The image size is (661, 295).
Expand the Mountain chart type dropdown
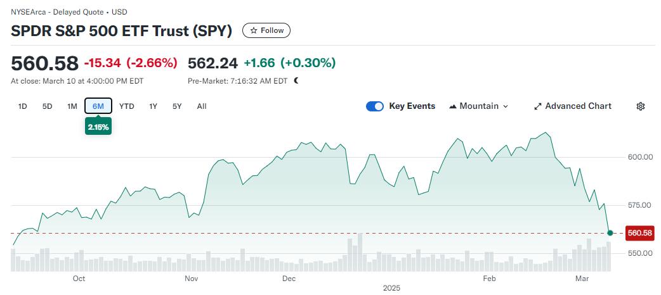[506, 106]
